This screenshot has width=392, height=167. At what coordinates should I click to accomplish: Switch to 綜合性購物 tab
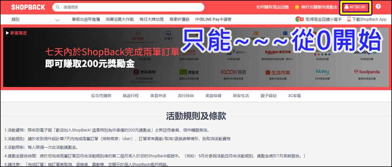pos(101,96)
